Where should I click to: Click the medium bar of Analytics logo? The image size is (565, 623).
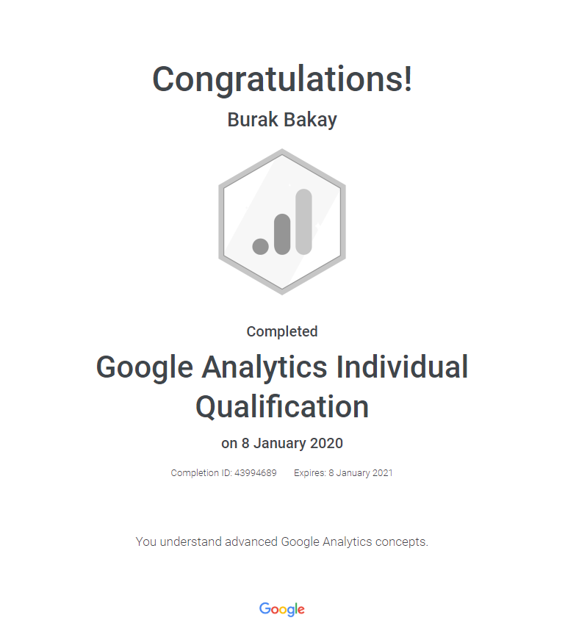tap(282, 234)
